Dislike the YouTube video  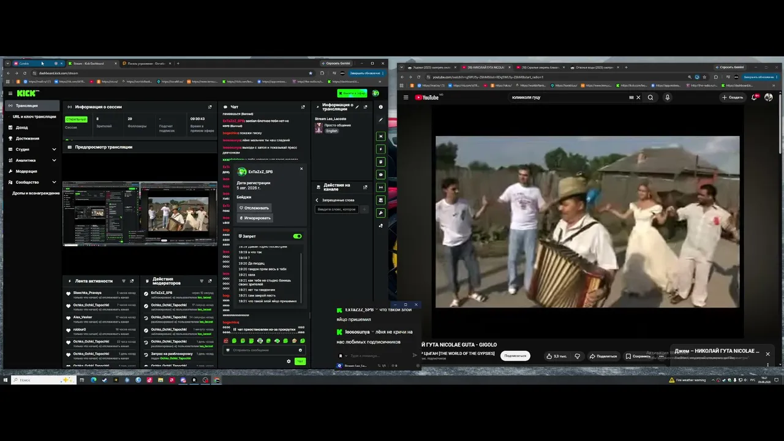point(577,356)
